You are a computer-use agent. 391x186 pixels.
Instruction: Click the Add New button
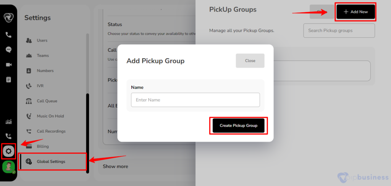pos(355,12)
